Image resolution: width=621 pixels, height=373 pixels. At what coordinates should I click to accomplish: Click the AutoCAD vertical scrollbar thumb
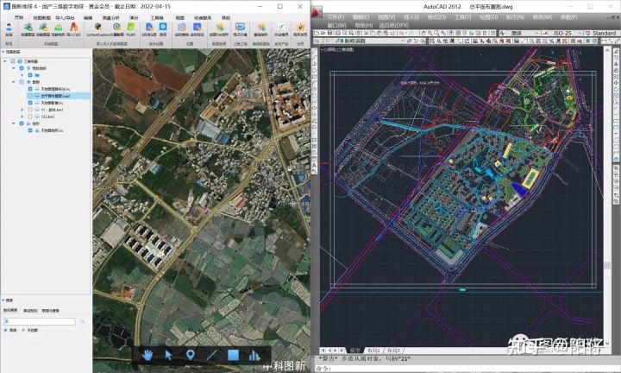607,265
